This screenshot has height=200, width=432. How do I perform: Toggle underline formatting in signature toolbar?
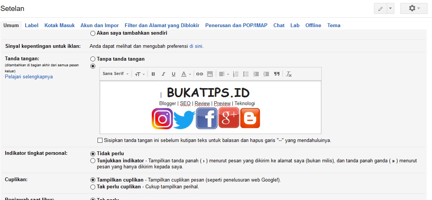174,74
